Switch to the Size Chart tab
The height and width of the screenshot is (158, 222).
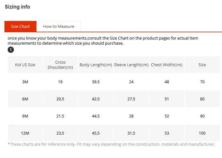(x=20, y=27)
